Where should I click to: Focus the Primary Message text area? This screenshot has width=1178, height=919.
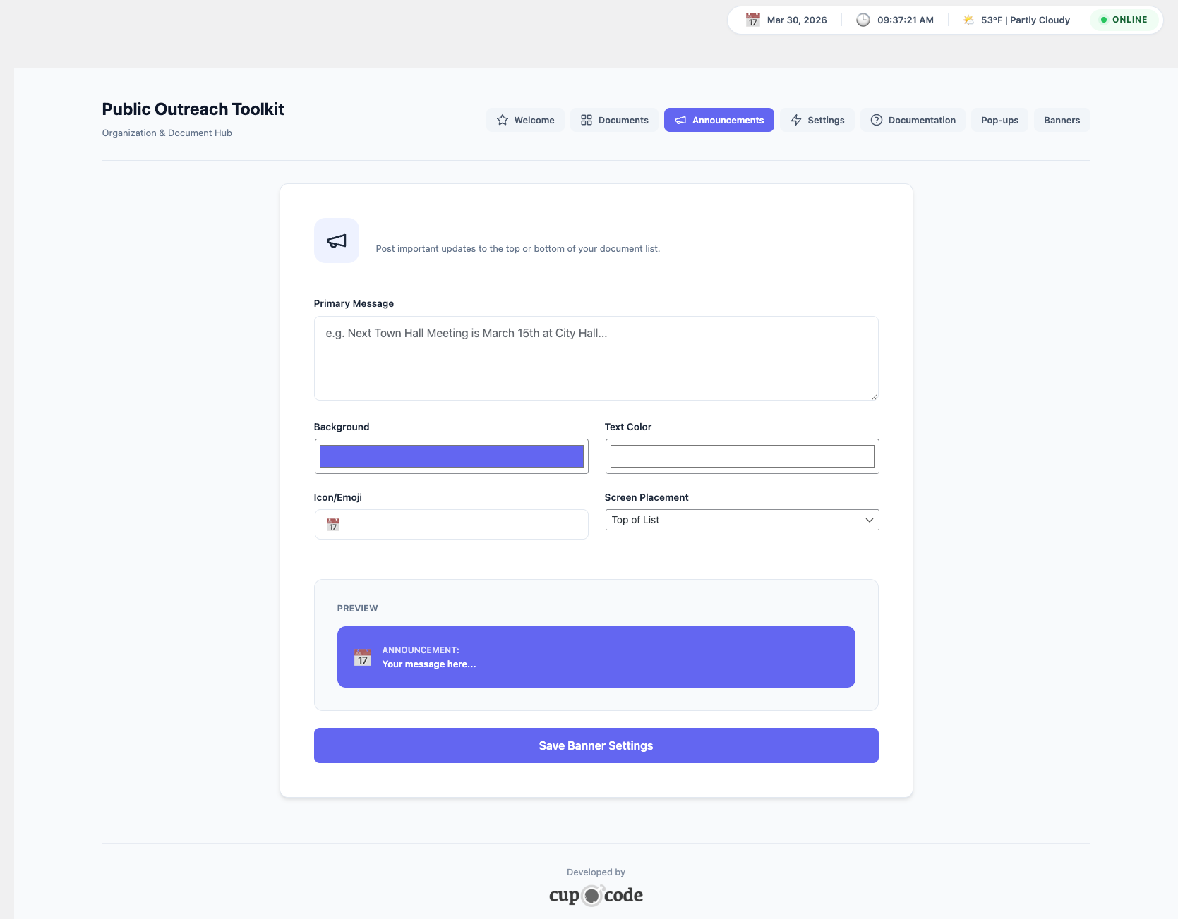click(596, 358)
